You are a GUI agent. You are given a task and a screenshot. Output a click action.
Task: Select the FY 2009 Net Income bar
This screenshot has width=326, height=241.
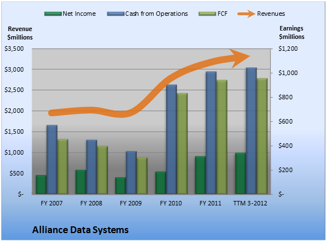pos(120,186)
